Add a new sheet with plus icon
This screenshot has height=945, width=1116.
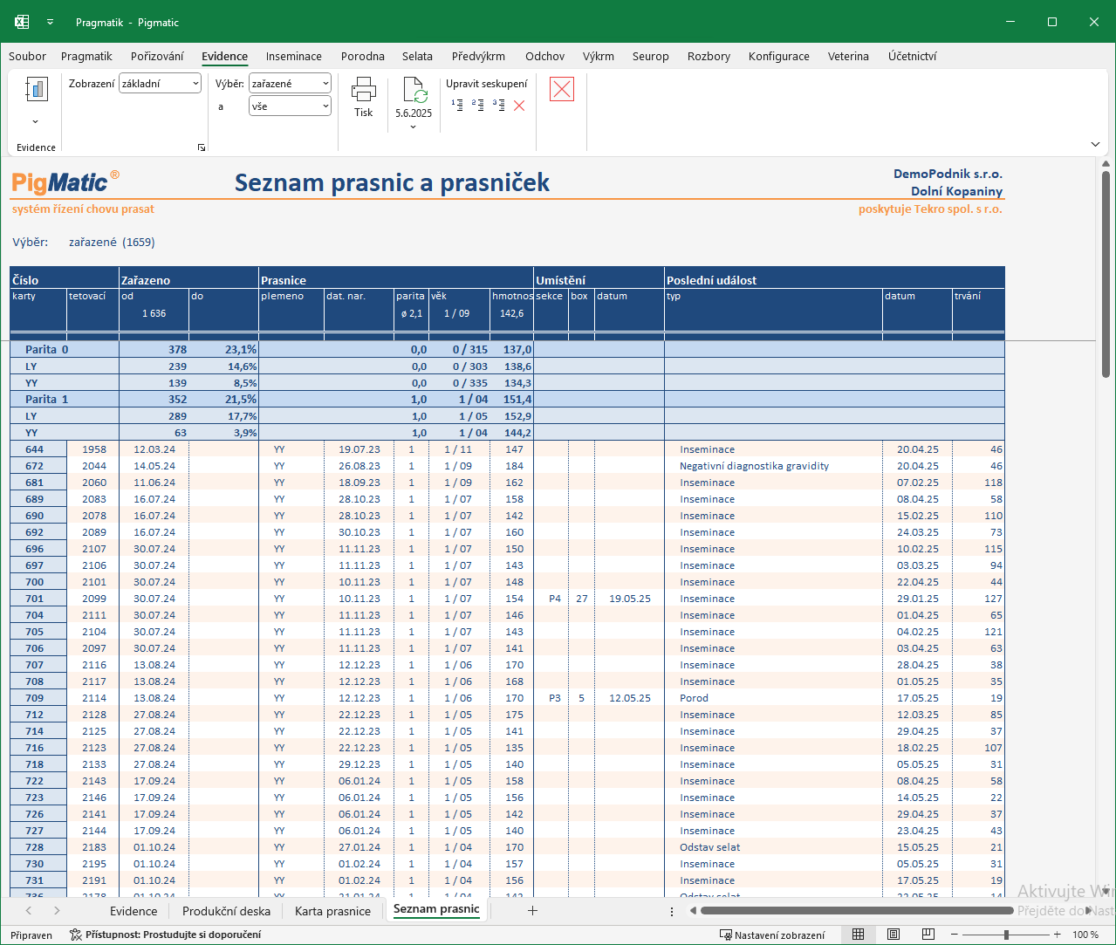coord(532,910)
